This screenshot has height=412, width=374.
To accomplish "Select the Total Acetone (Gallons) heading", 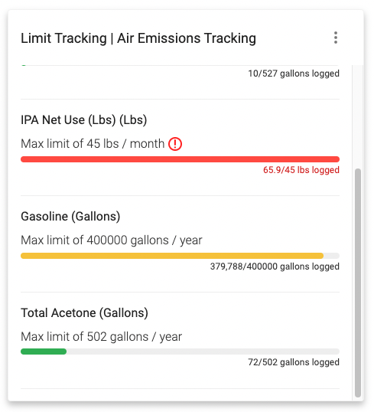I will pyautogui.click(x=84, y=313).
